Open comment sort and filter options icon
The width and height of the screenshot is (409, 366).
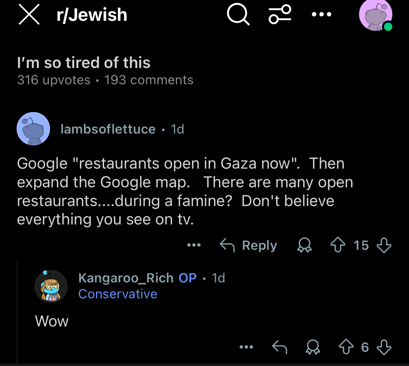pyautogui.click(x=280, y=15)
